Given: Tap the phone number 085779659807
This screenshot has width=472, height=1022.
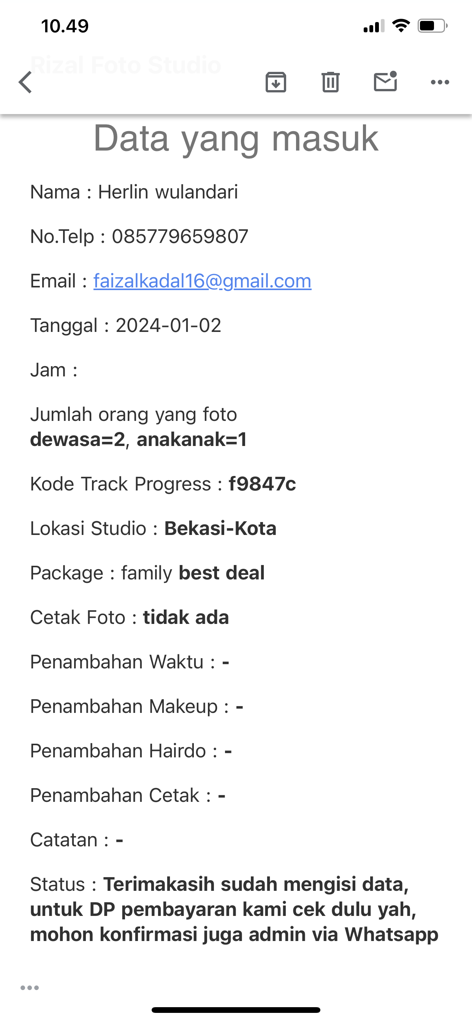Looking at the screenshot, I should [180, 236].
